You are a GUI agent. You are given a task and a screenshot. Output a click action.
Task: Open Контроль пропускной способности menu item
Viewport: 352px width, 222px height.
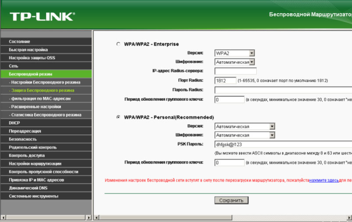pos(46,172)
